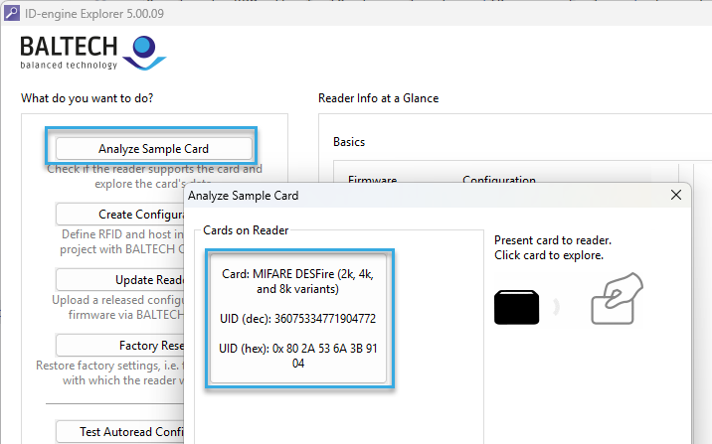
Task: Click the Test Autoread Configuration button
Action: [120, 432]
